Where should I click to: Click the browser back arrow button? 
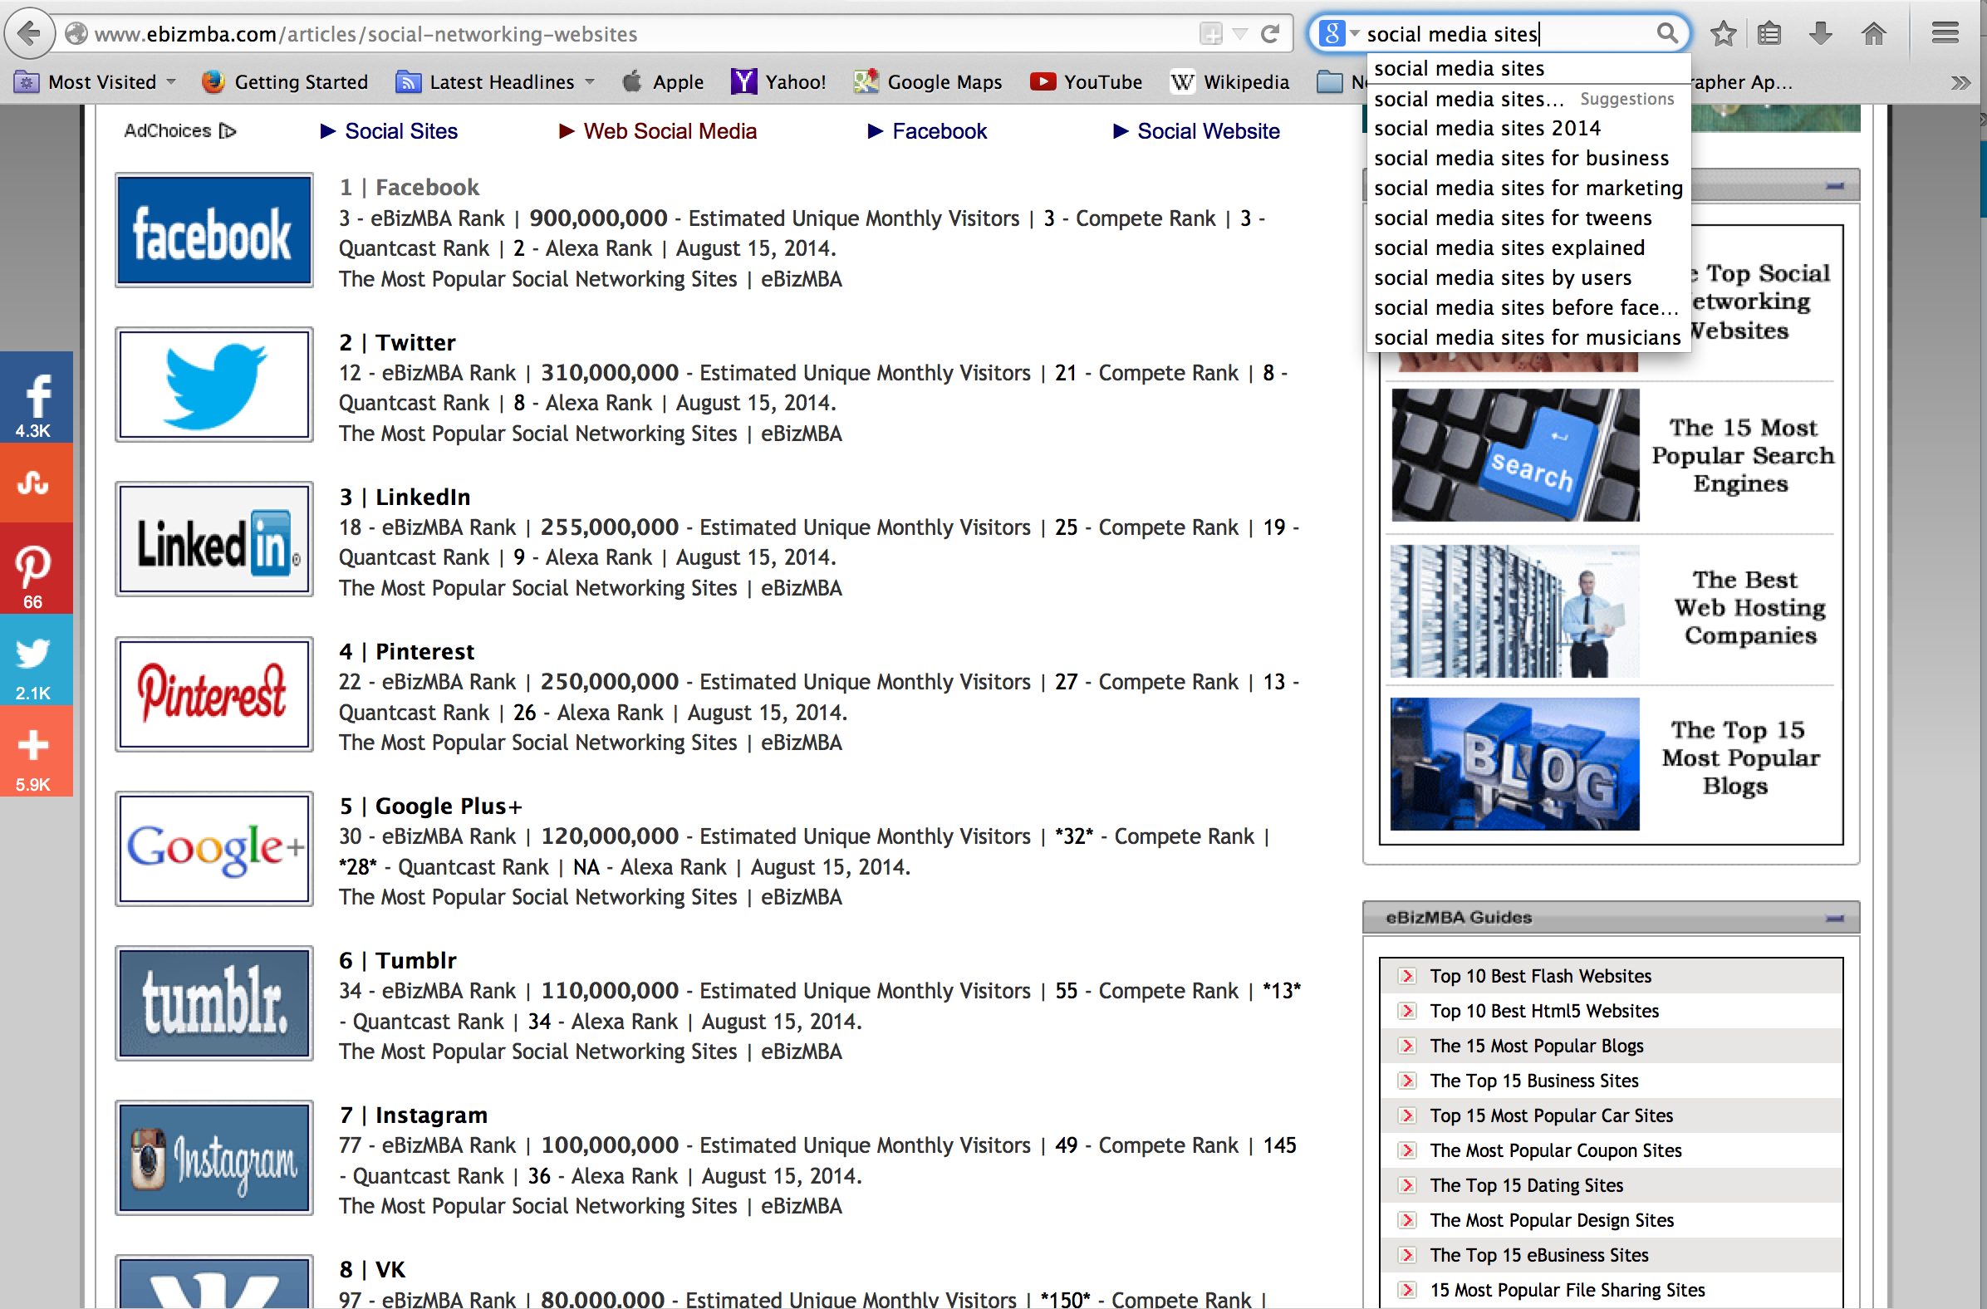29,33
